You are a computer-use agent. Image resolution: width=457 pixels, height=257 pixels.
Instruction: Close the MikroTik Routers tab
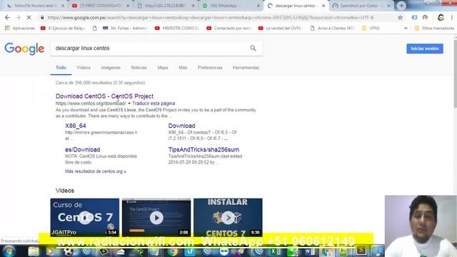(63, 6)
